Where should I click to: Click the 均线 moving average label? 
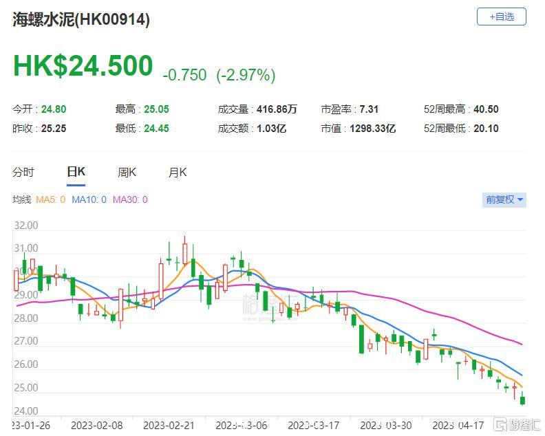(22, 199)
